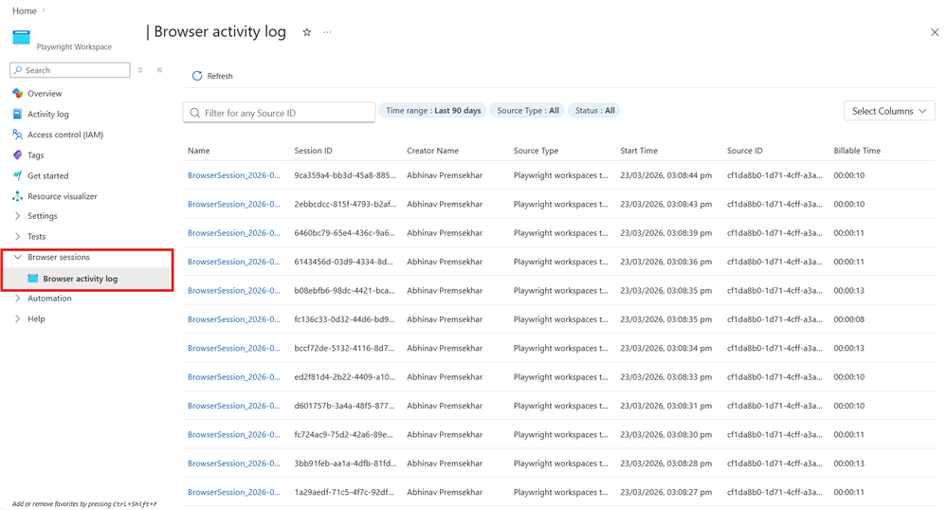Collapse the Browser sessions section
The image size is (947, 510).
point(17,257)
